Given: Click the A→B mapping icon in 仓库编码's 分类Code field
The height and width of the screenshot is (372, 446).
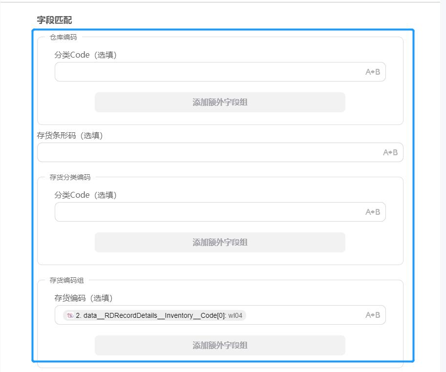Looking at the screenshot, I should (373, 71).
